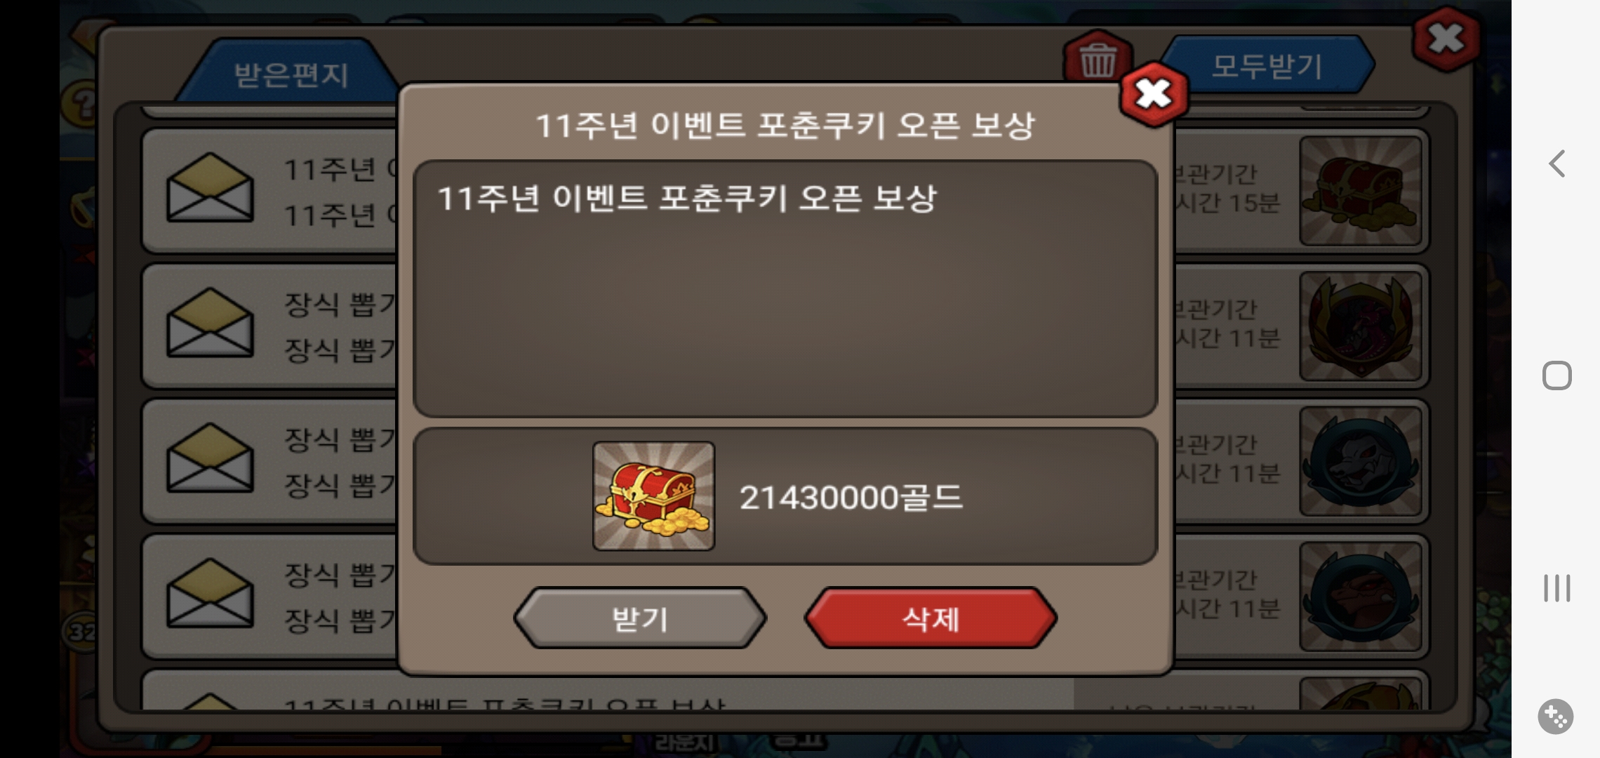This screenshot has width=1600, height=758.
Task: Click the trash can delete icon
Action: click(x=1097, y=59)
